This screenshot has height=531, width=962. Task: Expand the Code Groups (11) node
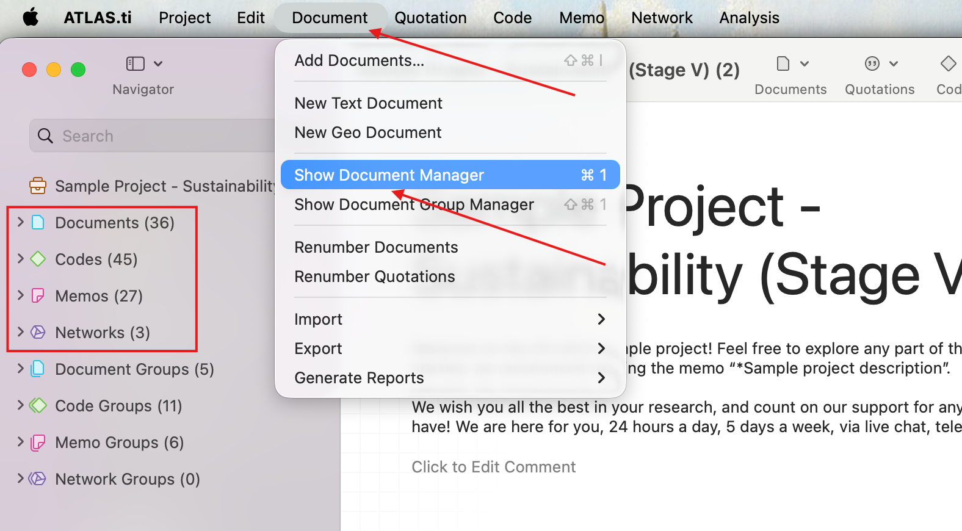tap(21, 405)
